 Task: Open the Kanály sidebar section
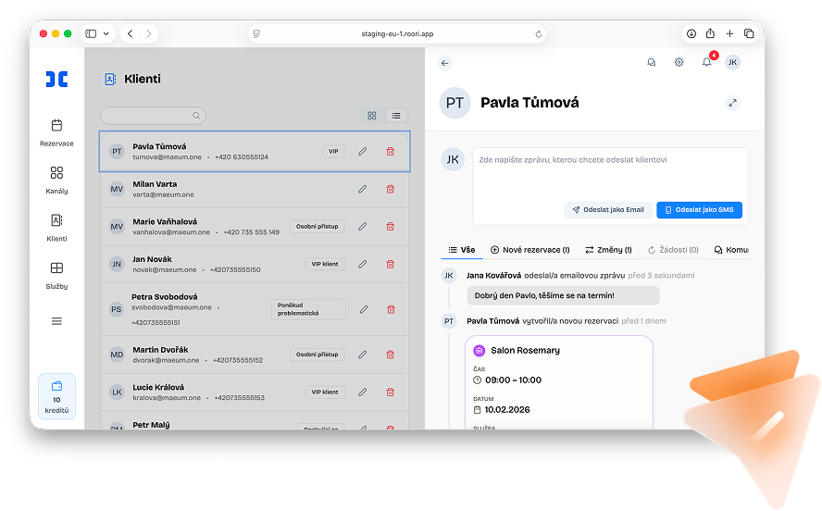[x=56, y=180]
